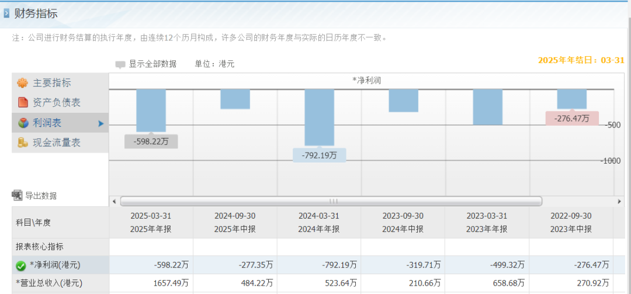Click the 财务指标 header arrow icon
This screenshot has width=631, height=294.
coord(6,13)
